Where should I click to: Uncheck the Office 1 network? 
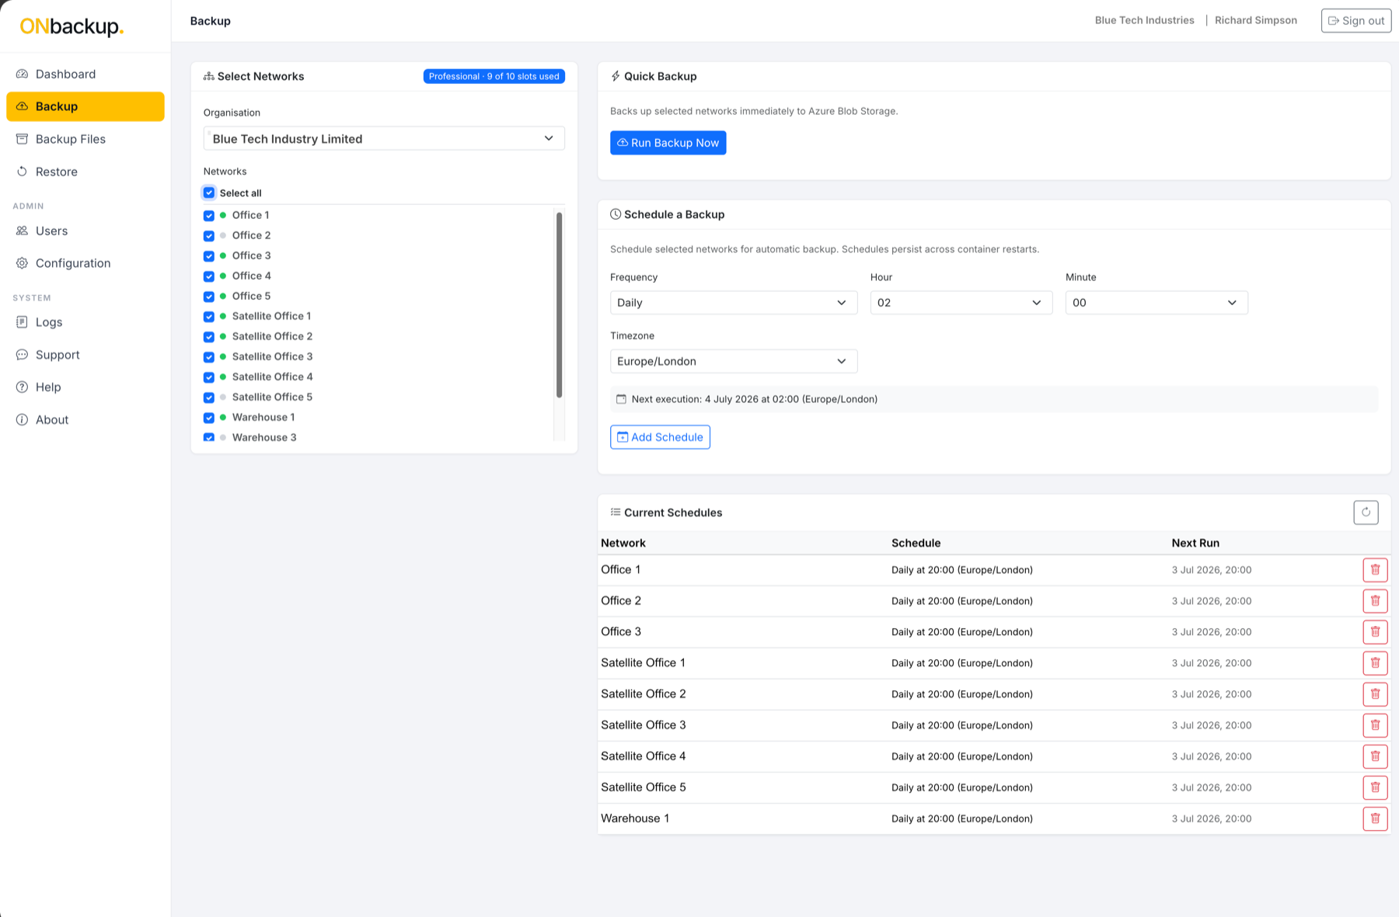pyautogui.click(x=209, y=216)
